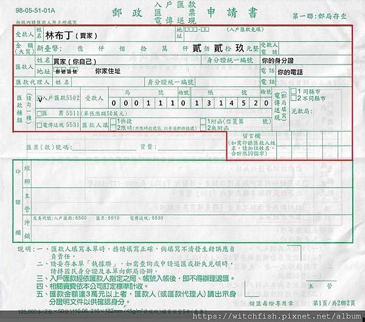Check the 2限時 option box
This screenshot has height=322, width=365.
tap(113, 128)
